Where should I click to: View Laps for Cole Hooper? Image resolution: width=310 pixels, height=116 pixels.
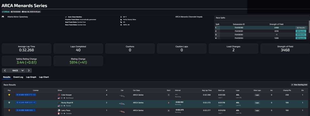click(257, 95)
